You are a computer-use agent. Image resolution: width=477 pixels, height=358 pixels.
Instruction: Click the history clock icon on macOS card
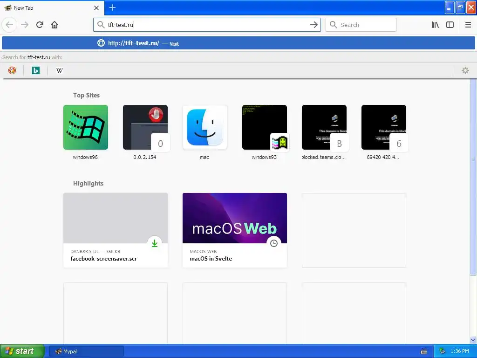pos(274,243)
